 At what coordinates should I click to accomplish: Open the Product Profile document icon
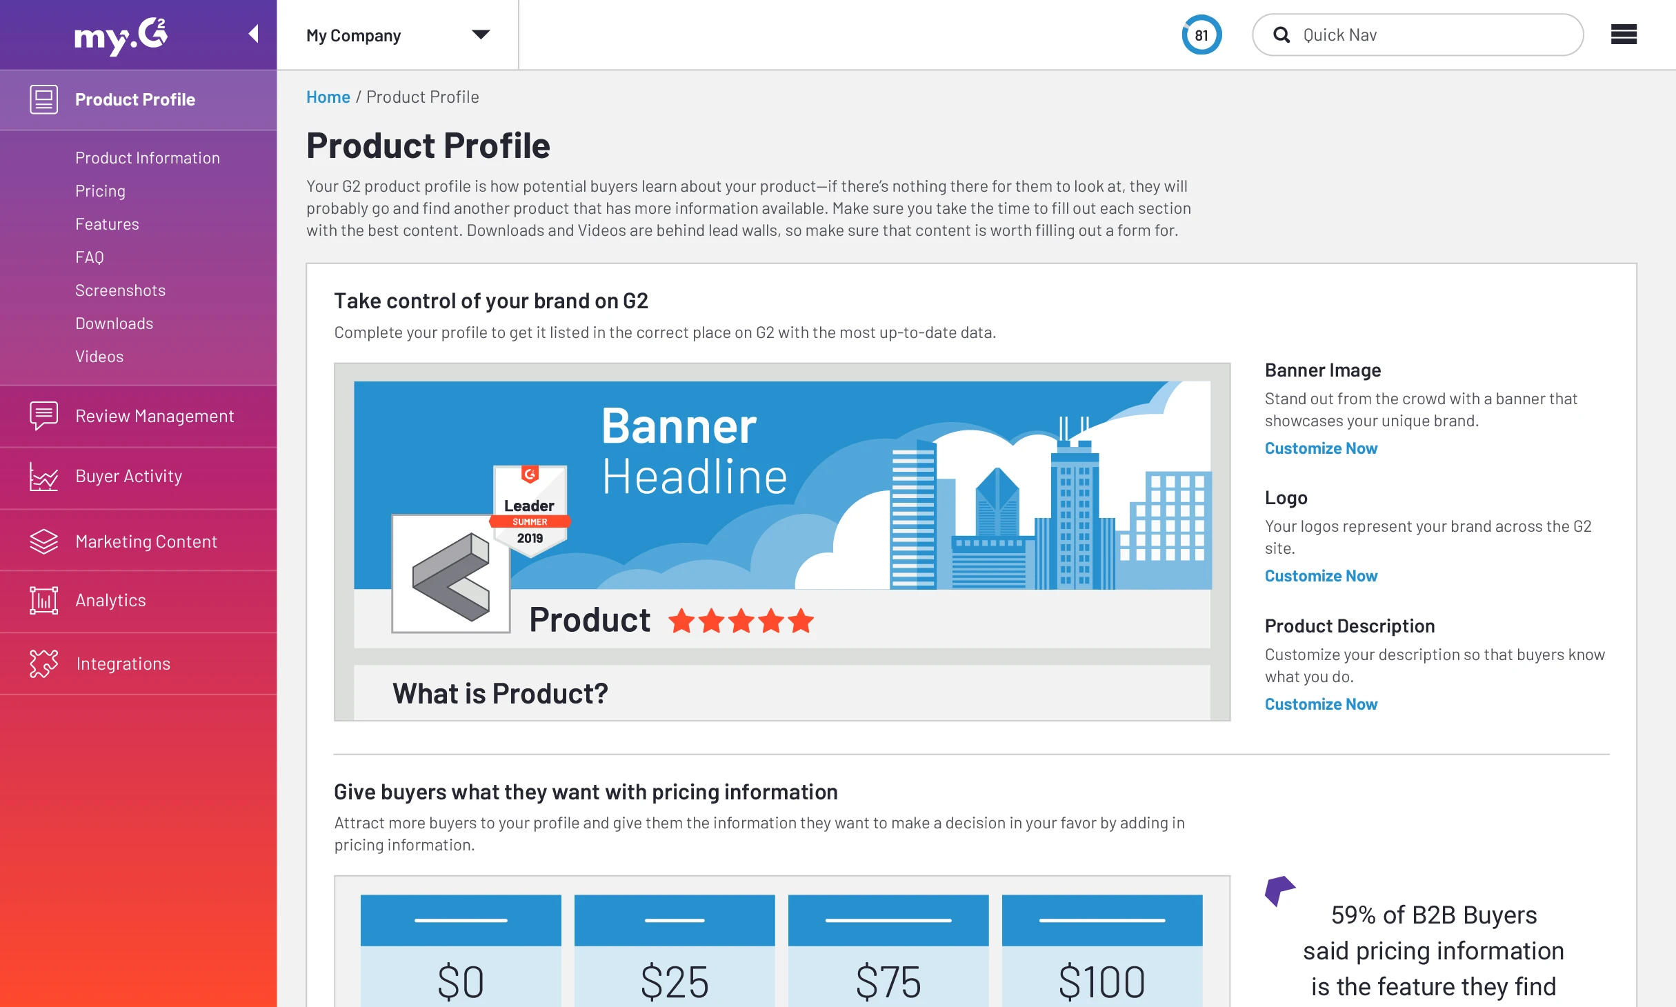pos(43,99)
